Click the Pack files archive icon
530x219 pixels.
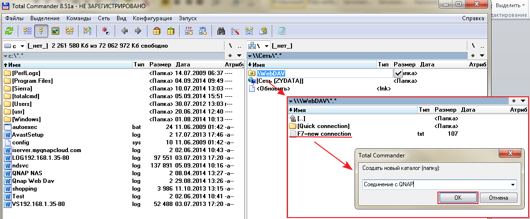click(157, 31)
